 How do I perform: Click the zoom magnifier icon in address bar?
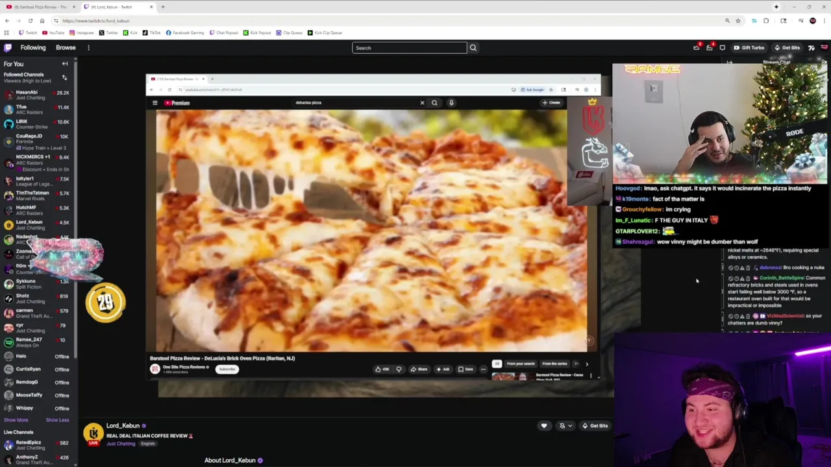tap(727, 21)
